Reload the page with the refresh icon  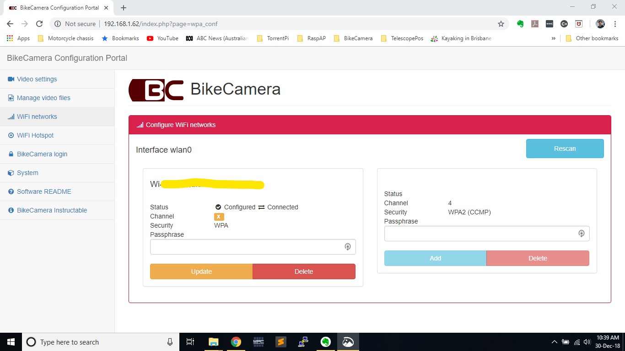39,24
